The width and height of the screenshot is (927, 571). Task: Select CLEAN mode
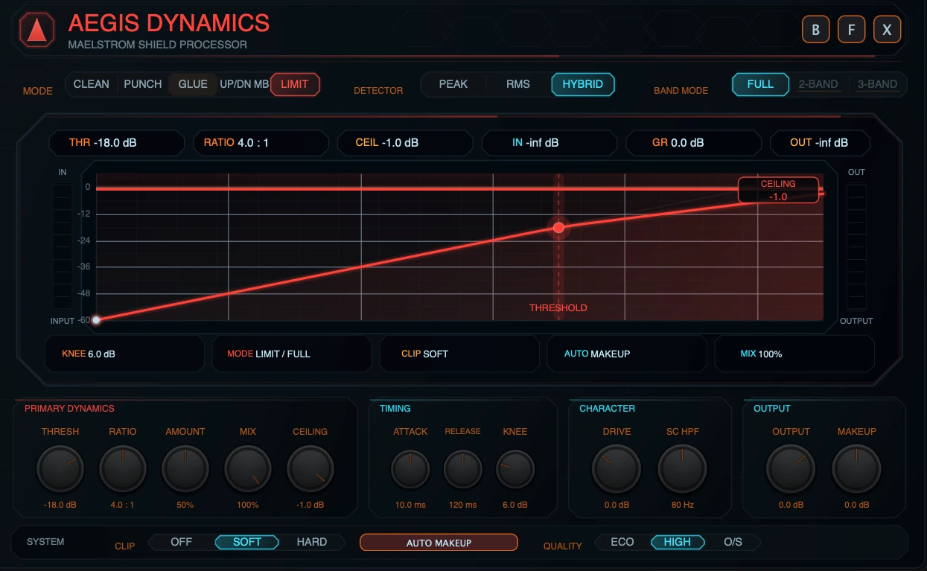(92, 84)
